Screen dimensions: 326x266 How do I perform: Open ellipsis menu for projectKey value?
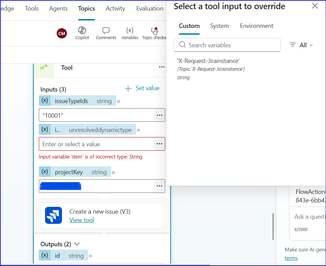tap(159, 186)
